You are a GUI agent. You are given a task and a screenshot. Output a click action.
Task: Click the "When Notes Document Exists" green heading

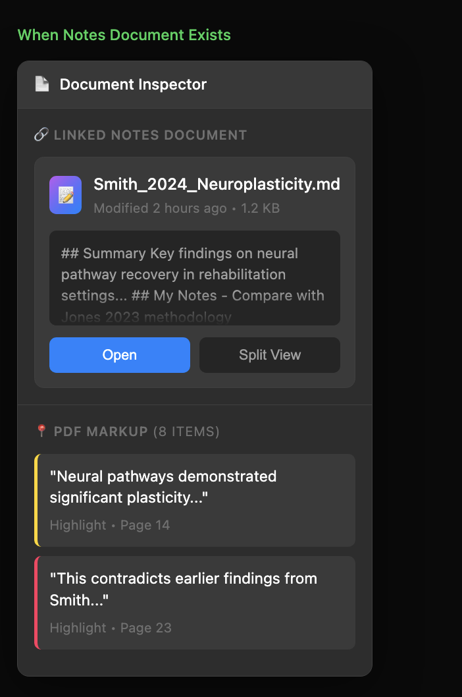coord(124,35)
